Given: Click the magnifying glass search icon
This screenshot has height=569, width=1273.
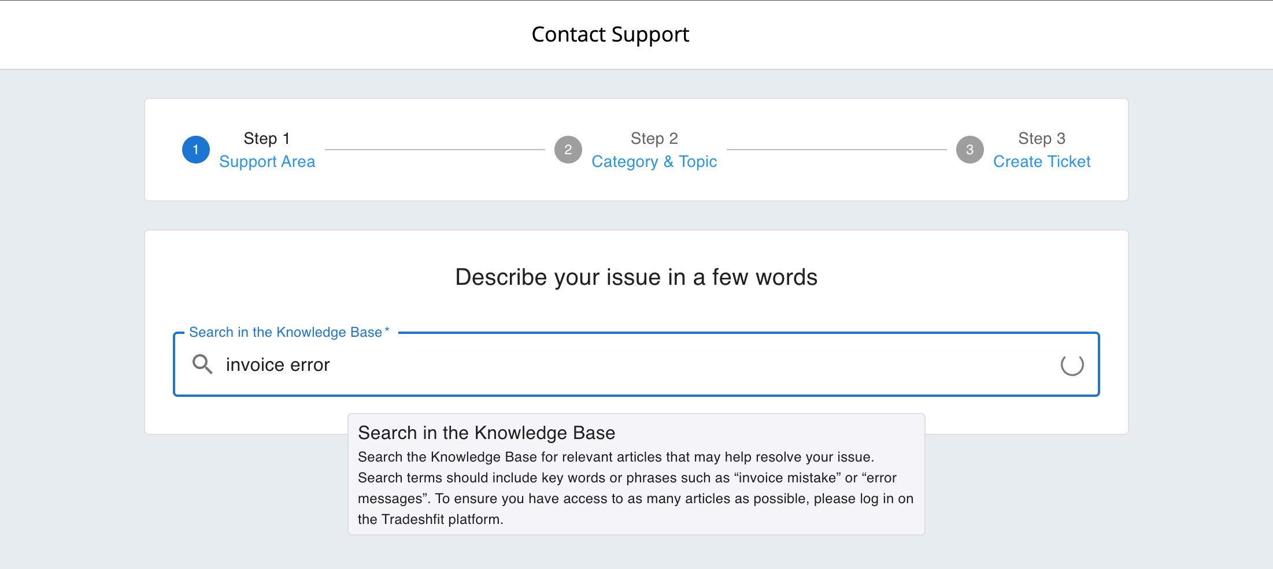Looking at the screenshot, I should click(202, 365).
